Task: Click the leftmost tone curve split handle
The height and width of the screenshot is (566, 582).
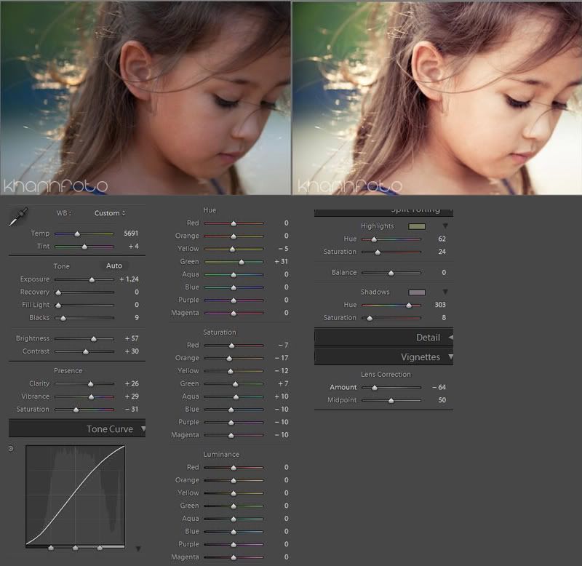Action: point(51,548)
